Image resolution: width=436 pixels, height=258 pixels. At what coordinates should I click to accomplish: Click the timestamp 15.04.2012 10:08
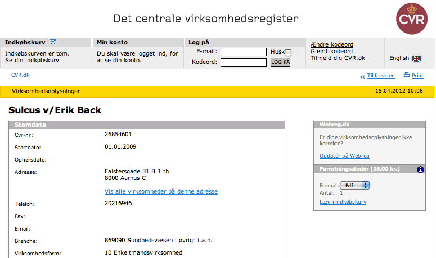click(399, 91)
